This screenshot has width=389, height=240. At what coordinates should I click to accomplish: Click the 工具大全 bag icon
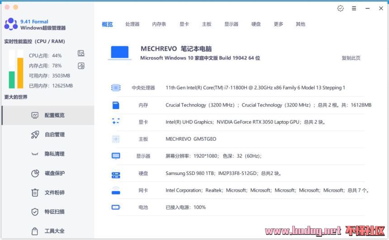point(35,231)
